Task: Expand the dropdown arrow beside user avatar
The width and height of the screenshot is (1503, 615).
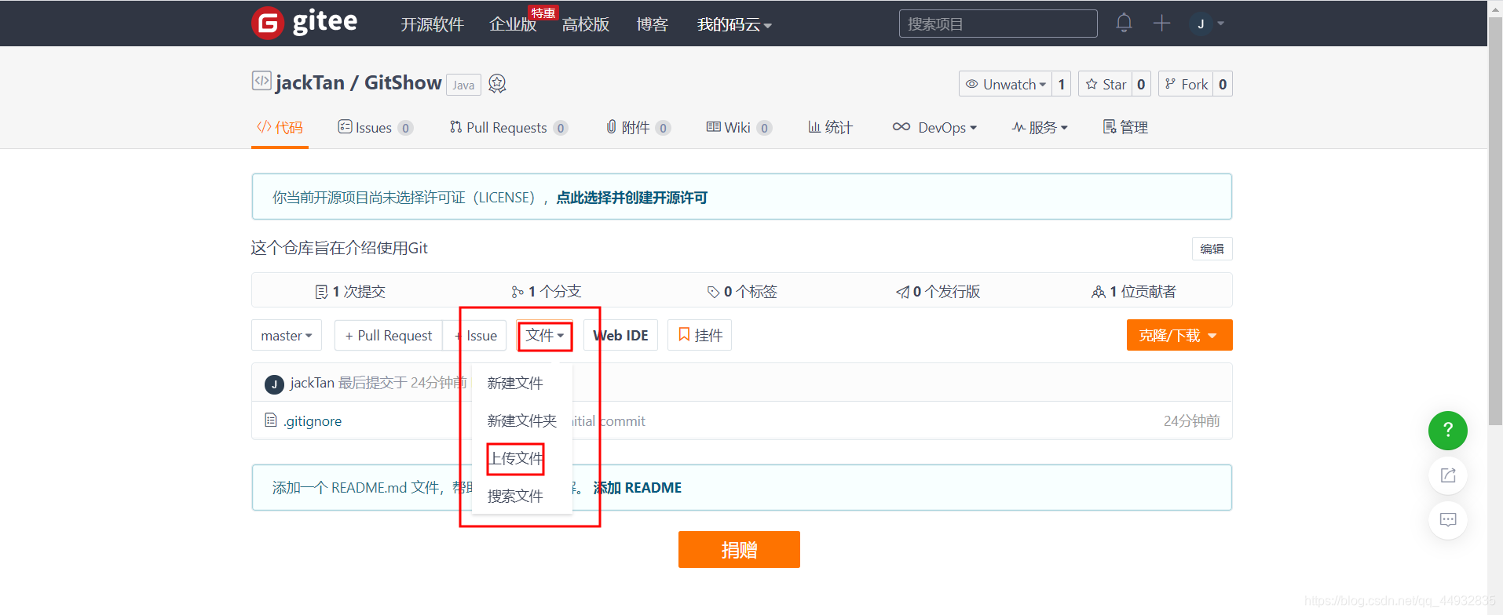Action: 1220,24
